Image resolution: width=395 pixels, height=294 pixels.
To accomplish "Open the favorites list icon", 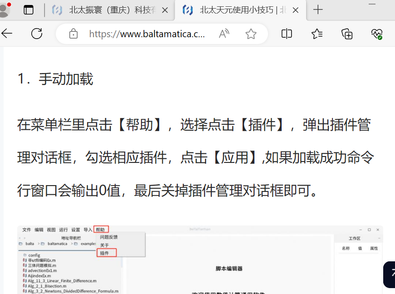I will coord(317,34).
